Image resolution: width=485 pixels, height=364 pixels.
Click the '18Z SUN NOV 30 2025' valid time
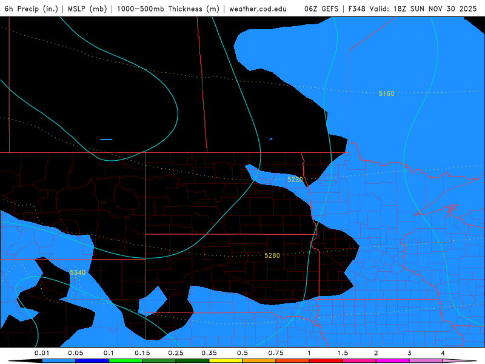[435, 8]
